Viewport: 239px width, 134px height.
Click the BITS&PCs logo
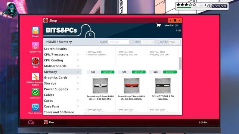[x=61, y=30]
